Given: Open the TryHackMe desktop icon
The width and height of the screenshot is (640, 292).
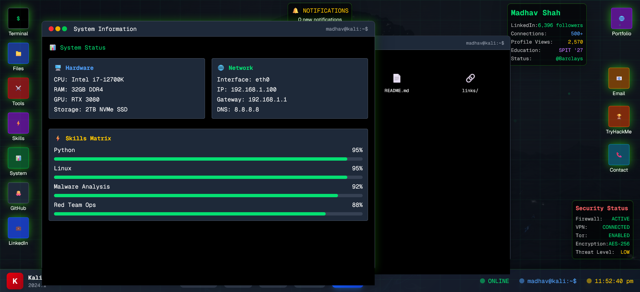Looking at the screenshot, I should pyautogui.click(x=619, y=117).
